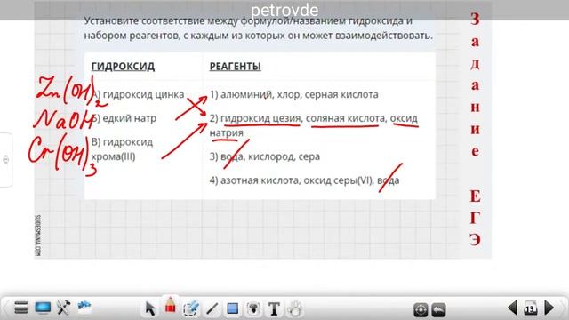Click the 'ГИДРОКСИД' column heading
Image resolution: width=569 pixels, height=320 pixels.
tap(123, 67)
